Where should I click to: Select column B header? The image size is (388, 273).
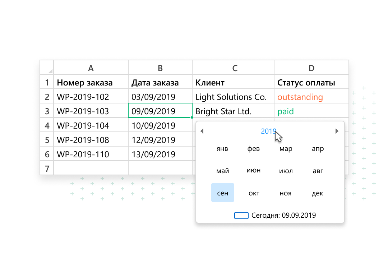160,68
